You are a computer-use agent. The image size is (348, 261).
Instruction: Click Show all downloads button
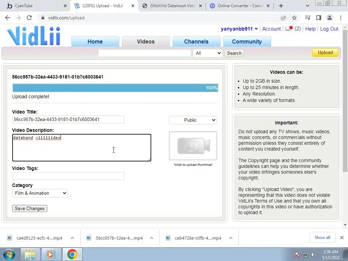coord(322,238)
